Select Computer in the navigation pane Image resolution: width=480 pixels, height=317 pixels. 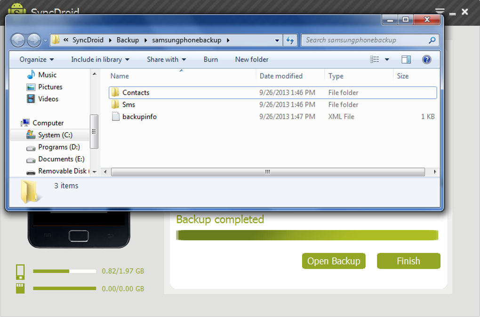coord(42,123)
